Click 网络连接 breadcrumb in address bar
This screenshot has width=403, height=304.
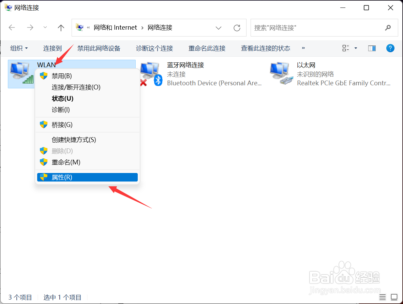pos(160,28)
